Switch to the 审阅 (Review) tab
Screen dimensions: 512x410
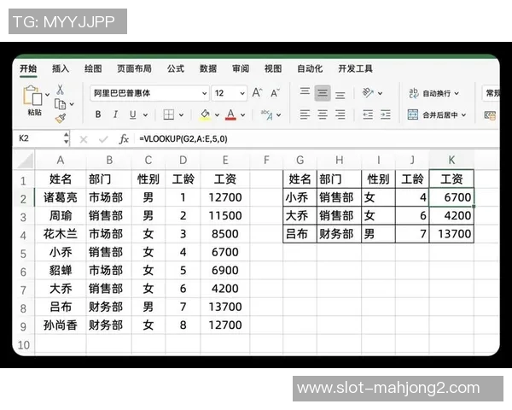241,68
